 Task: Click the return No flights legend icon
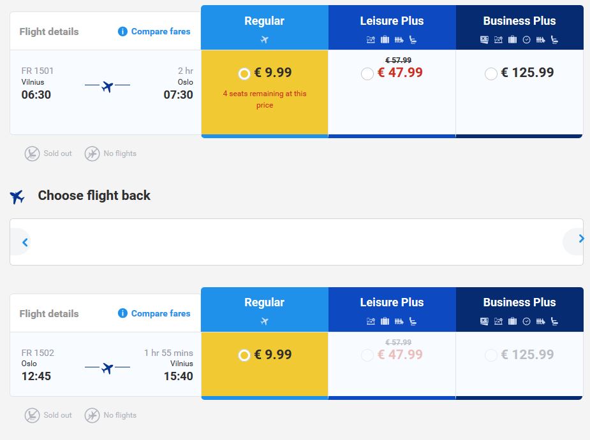point(92,415)
